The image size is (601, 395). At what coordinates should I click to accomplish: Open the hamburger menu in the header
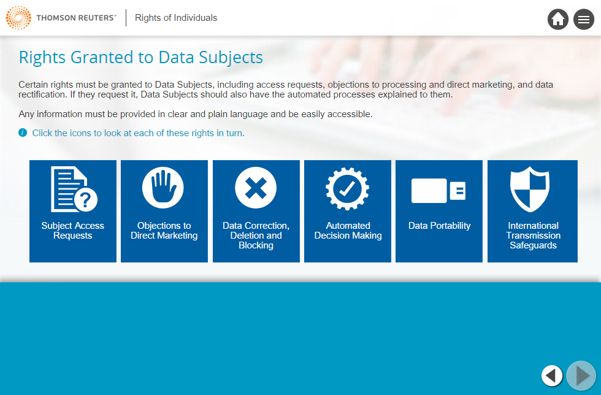(583, 19)
